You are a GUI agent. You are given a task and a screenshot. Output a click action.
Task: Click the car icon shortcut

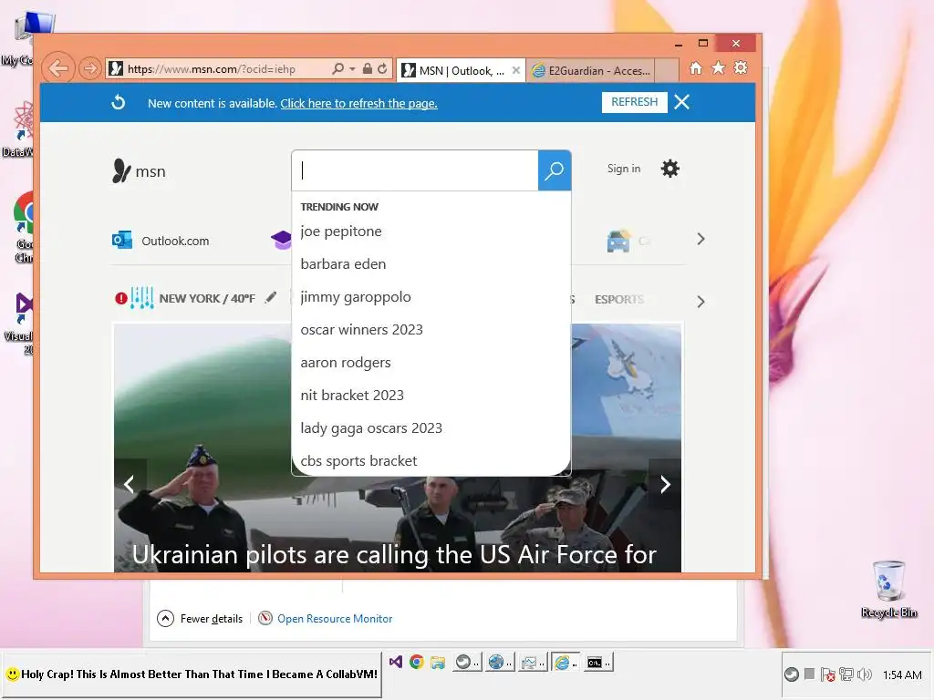point(618,241)
